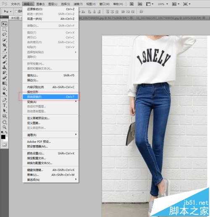The width and height of the screenshot is (210, 217).
Task: Open the 窗口(W) Window menu
Action: [105, 4]
